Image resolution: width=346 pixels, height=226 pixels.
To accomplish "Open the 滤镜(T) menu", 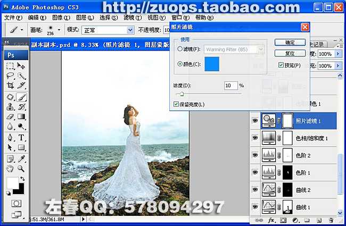I will point(133,18).
